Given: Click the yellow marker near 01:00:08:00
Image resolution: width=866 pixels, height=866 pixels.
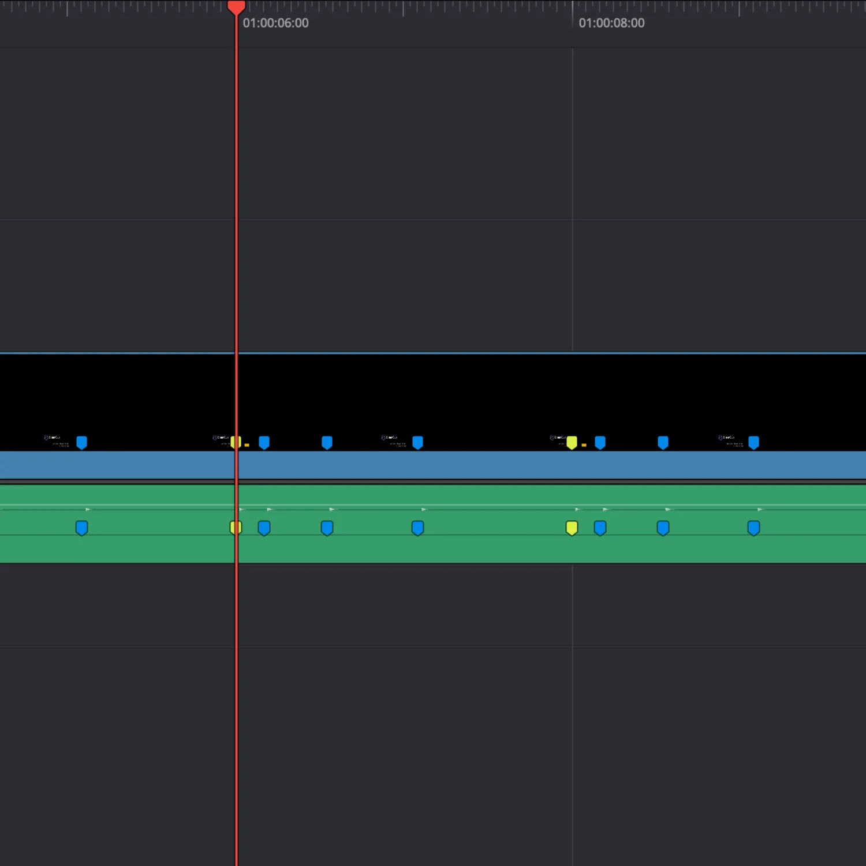Looking at the screenshot, I should [x=572, y=442].
